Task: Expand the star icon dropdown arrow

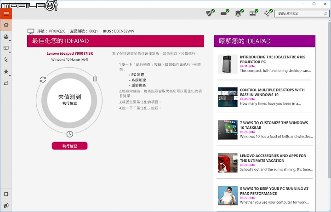Action: pyautogui.click(x=10, y=75)
